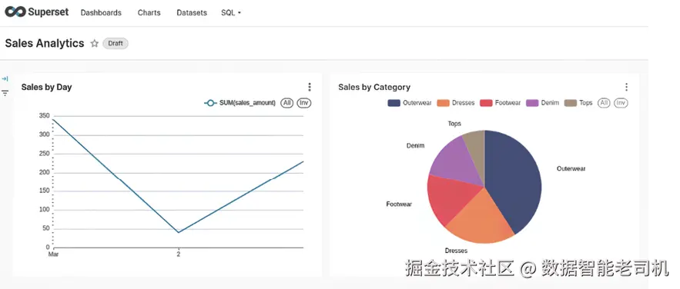680x289 pixels.
Task: Click the line chart minimum data point
Action: (x=178, y=232)
